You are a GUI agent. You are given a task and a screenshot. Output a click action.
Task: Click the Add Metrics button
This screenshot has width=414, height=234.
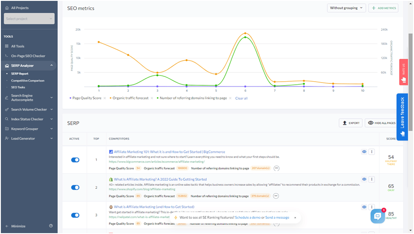[x=383, y=8]
